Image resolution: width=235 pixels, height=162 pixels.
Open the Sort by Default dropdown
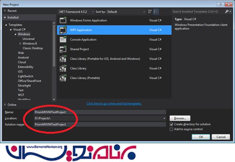126,12
